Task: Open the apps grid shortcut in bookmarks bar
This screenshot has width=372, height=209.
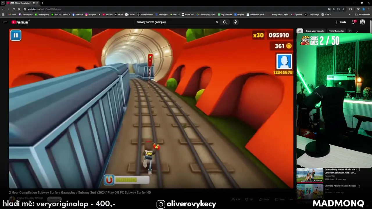Action: [3, 15]
